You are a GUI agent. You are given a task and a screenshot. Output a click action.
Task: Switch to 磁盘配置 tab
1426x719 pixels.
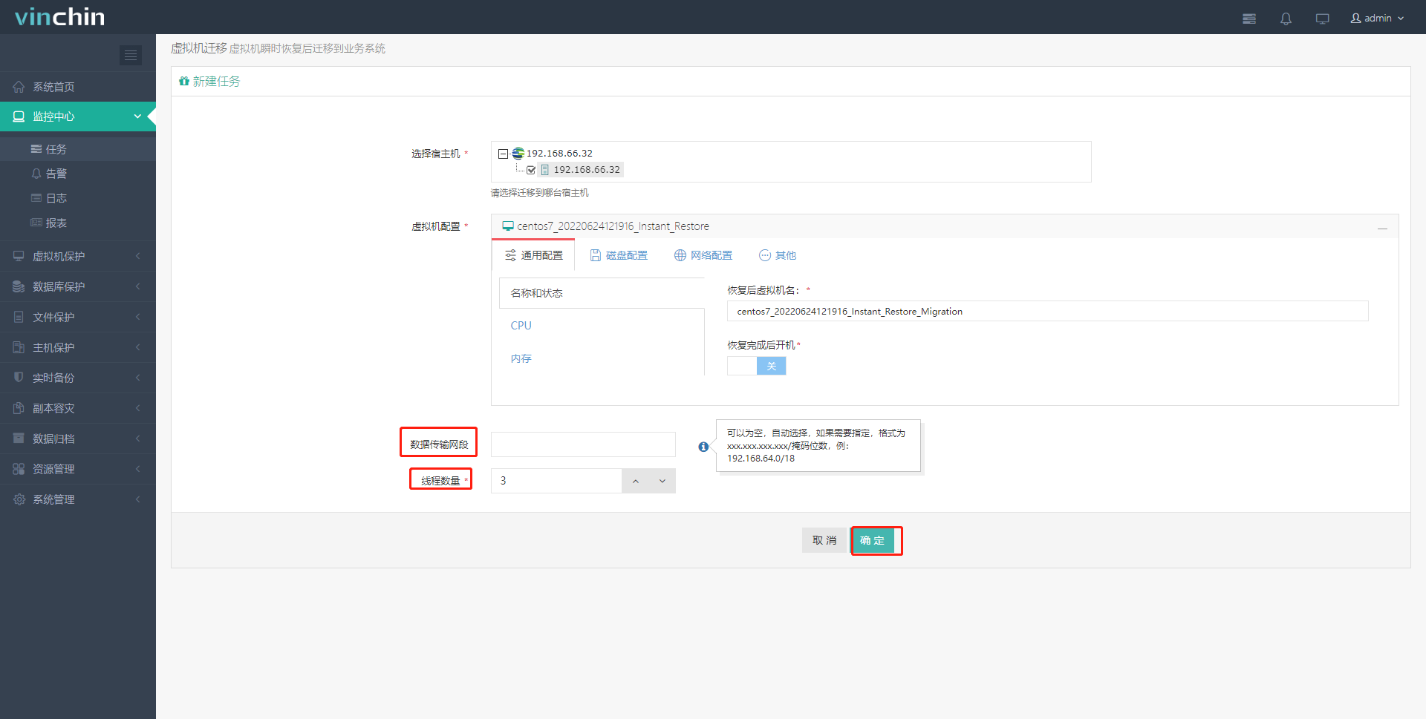(x=619, y=255)
